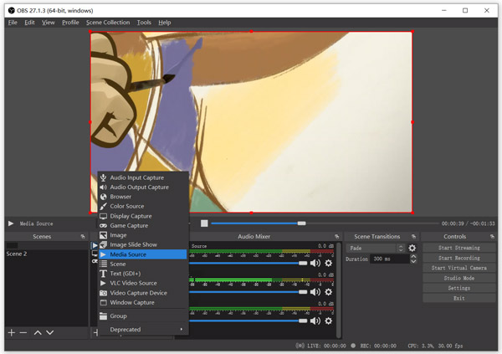Screen dimensions: 502x354
Task: Open gear settings for second audio channel
Action: tap(329, 292)
